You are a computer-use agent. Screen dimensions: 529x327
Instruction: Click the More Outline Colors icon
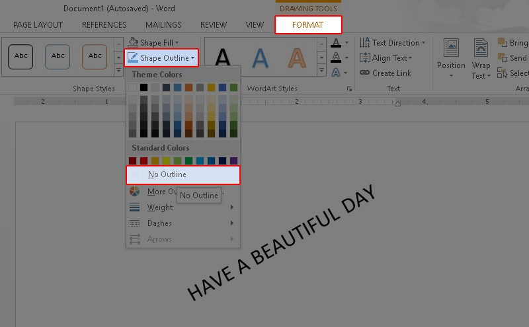click(x=134, y=192)
